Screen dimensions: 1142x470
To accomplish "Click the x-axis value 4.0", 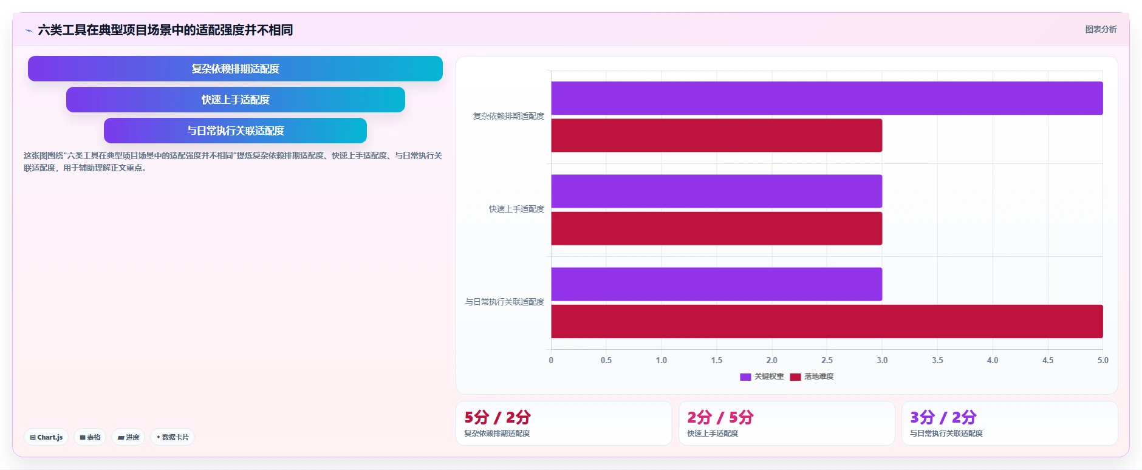I will pyautogui.click(x=993, y=360).
